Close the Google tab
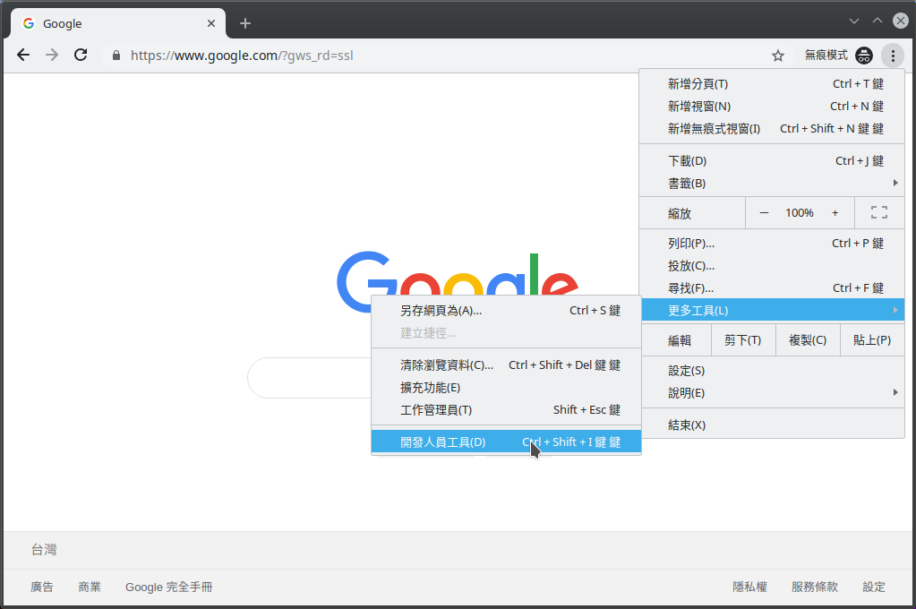This screenshot has width=916, height=609. [x=211, y=23]
